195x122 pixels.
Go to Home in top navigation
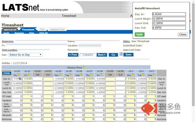5,16
